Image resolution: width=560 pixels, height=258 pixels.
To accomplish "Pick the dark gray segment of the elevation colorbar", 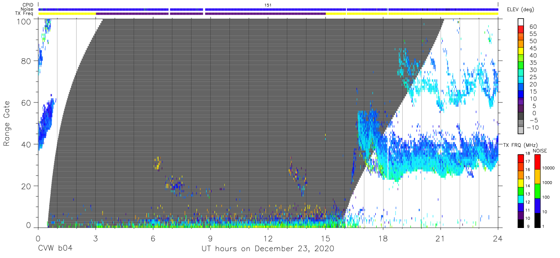I will pyautogui.click(x=521, y=116).
